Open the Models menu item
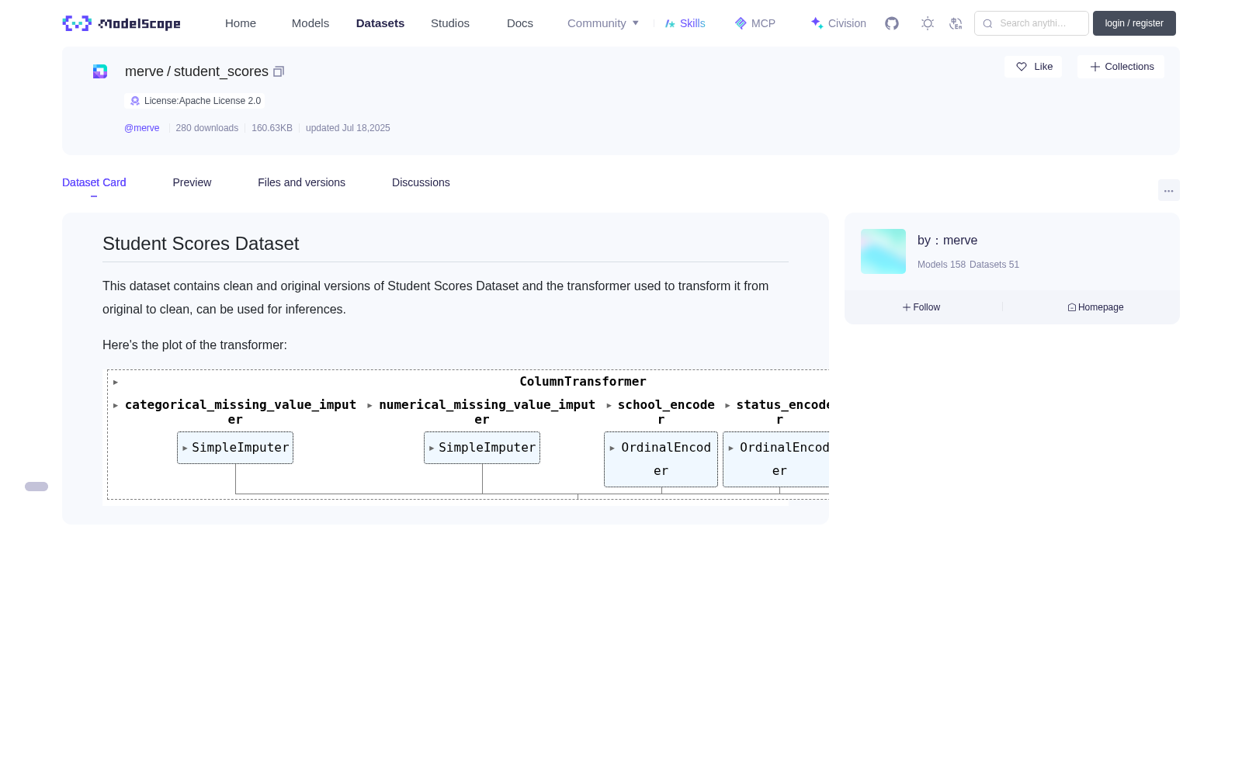Screen dimensions: 1242x776 [x=310, y=23]
